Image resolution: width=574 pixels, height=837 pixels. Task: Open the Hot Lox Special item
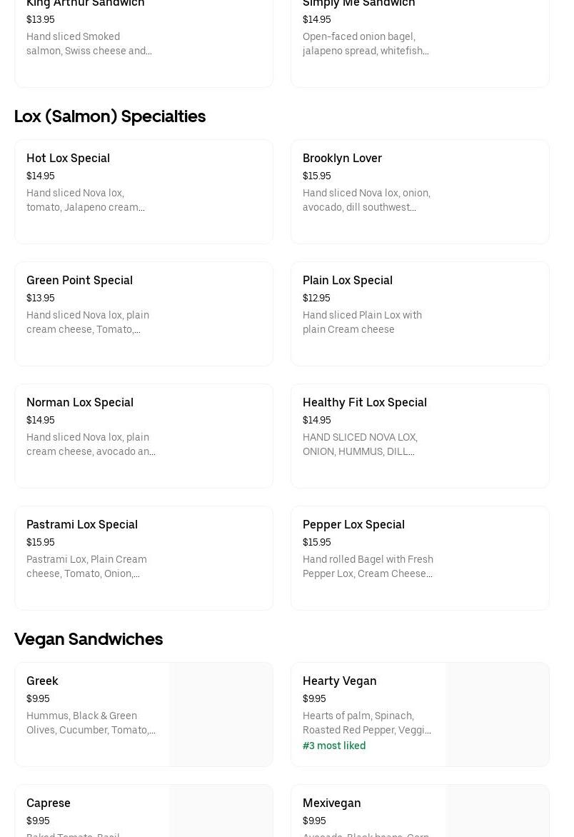(143, 191)
